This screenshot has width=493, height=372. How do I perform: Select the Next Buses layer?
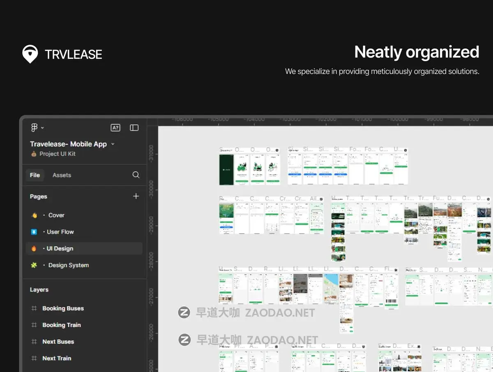click(x=58, y=342)
